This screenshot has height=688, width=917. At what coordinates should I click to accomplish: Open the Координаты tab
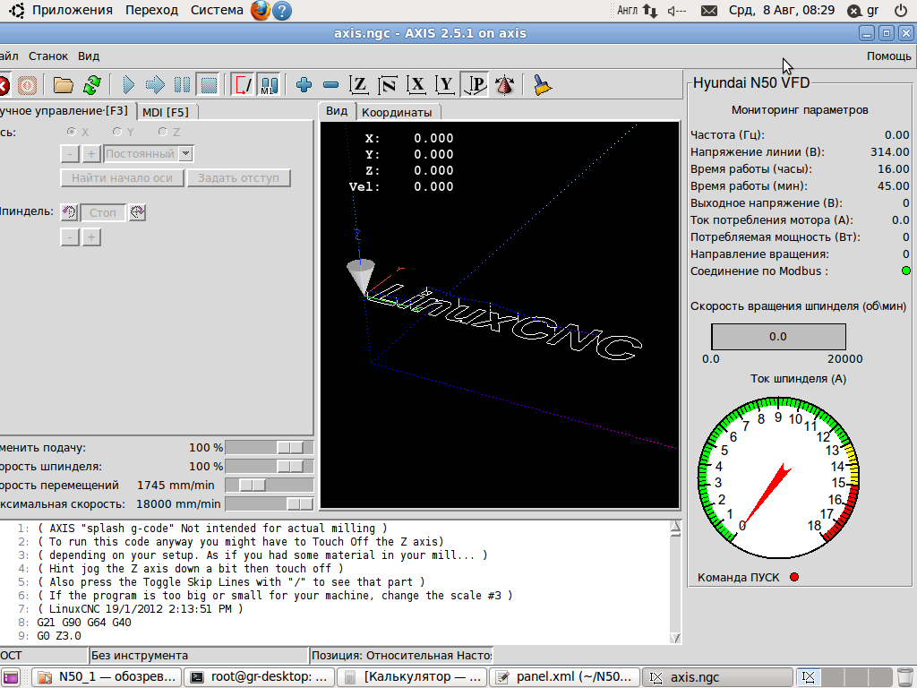pos(396,112)
